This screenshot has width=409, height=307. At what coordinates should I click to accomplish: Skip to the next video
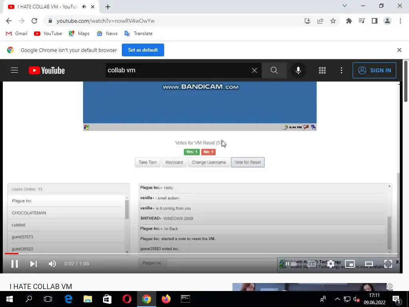click(x=34, y=264)
